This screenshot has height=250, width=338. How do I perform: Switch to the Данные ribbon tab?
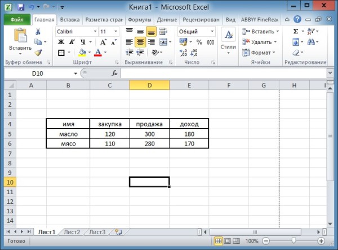[167, 20]
